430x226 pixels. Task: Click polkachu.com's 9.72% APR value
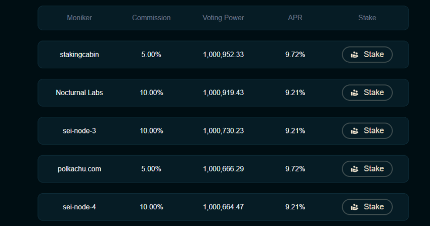295,169
